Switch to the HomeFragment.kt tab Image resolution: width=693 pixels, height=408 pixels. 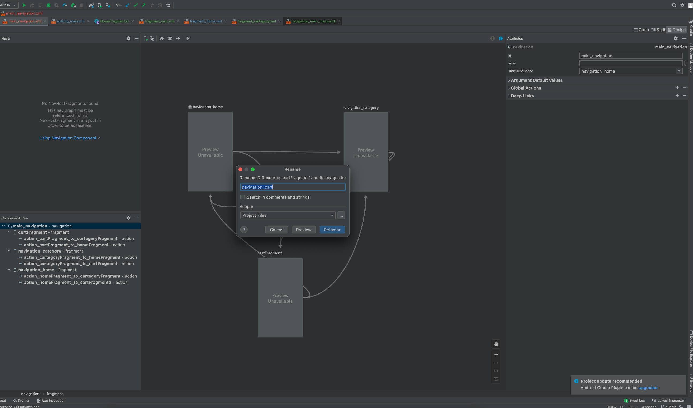pyautogui.click(x=114, y=21)
